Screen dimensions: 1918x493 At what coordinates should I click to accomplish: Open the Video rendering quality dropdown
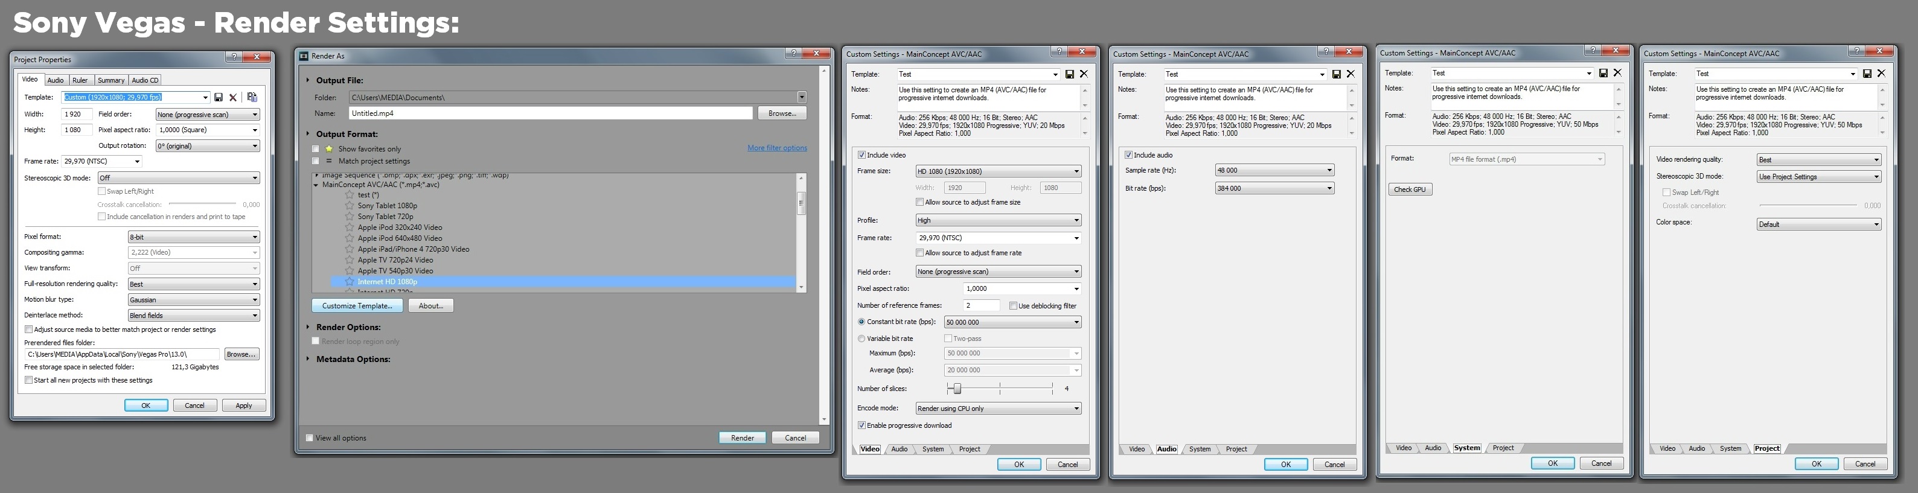(x=1818, y=159)
